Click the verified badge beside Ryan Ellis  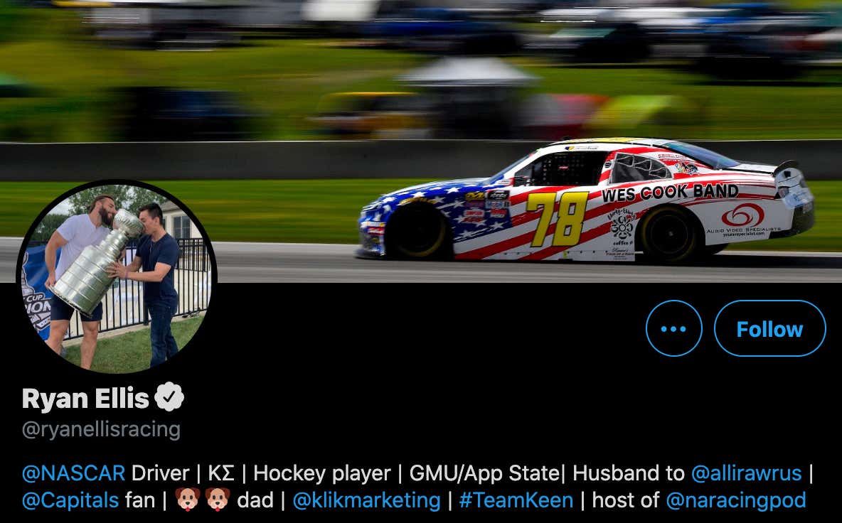[169, 397]
